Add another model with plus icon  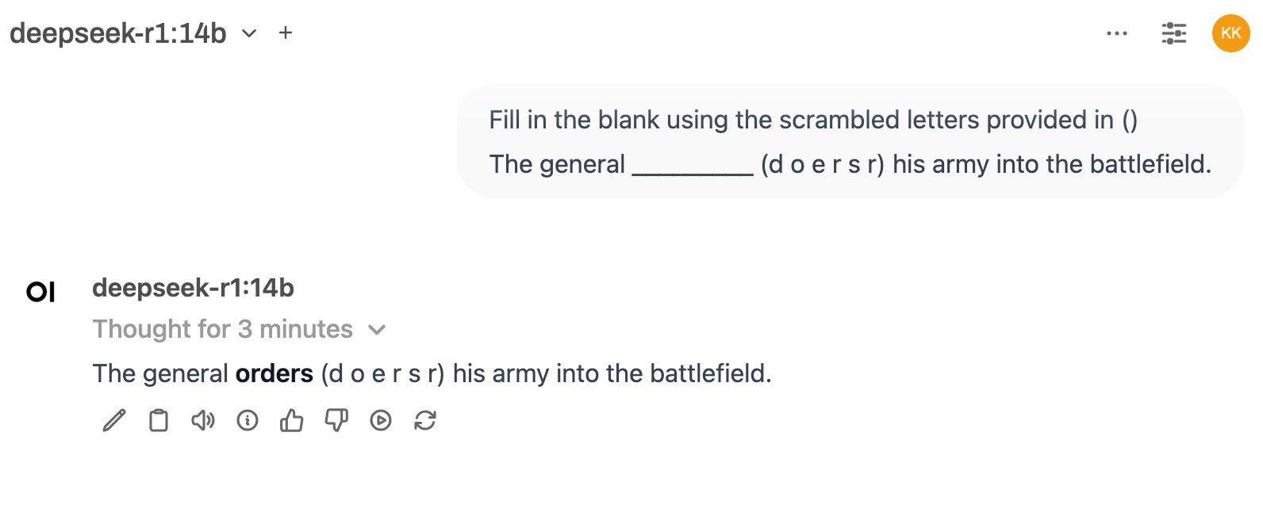(286, 33)
